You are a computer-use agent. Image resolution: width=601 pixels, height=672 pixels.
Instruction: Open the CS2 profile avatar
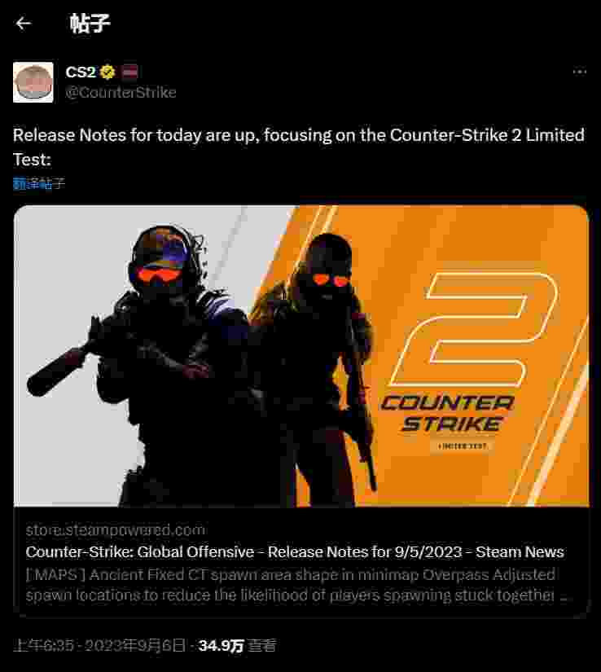click(33, 82)
